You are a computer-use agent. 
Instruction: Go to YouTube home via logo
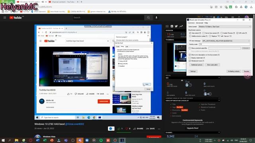click(16, 17)
